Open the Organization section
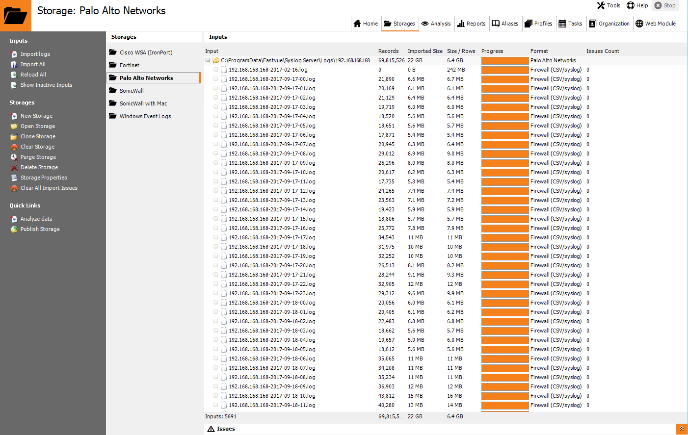Image resolution: width=688 pixels, height=435 pixels. pos(609,24)
